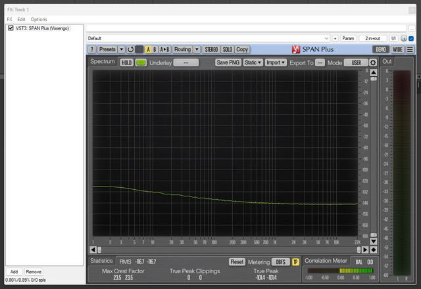Copy state A to B
The image size is (421, 289).
pos(164,49)
